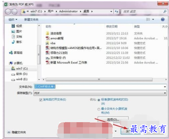Sort by 名称 column header

(x=48, y=26)
